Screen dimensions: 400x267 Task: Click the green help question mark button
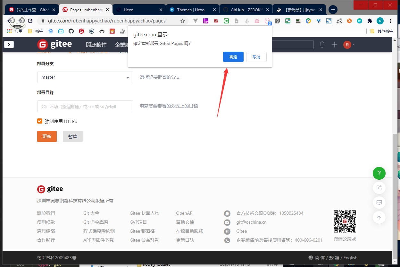(379, 173)
